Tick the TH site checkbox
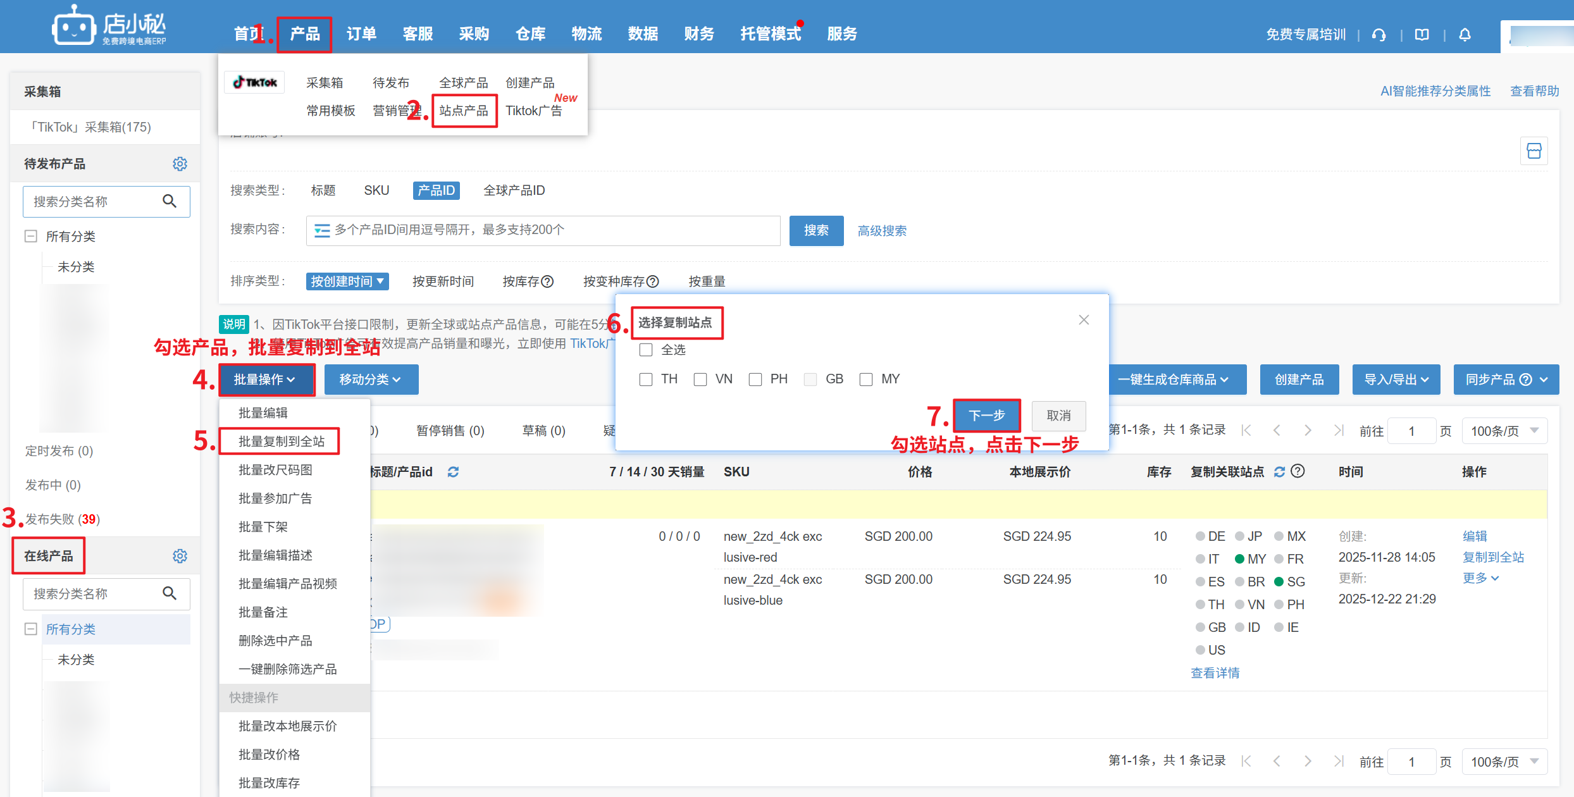The image size is (1574, 797). coord(646,379)
